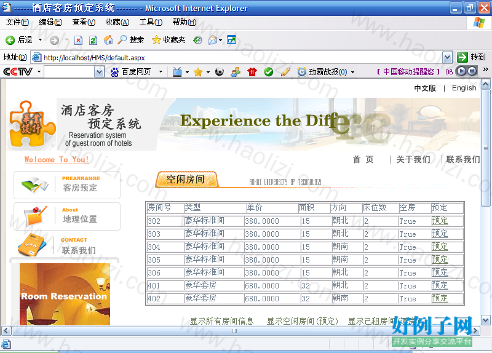
Task: Click the vertical scrollbar down arrow
Action: (485, 320)
